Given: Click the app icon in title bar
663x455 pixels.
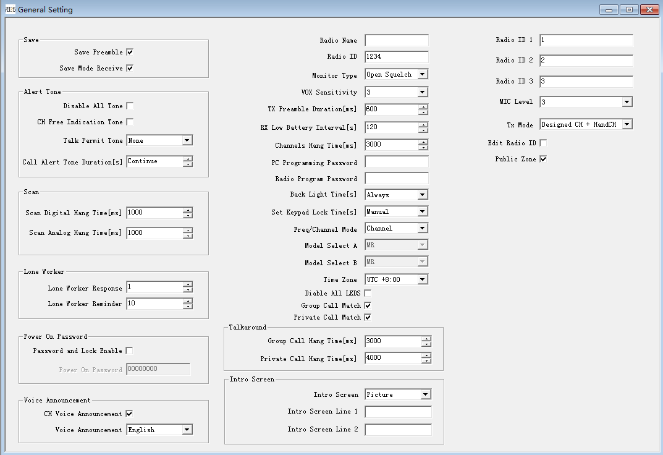Looking at the screenshot, I should pyautogui.click(x=10, y=9).
